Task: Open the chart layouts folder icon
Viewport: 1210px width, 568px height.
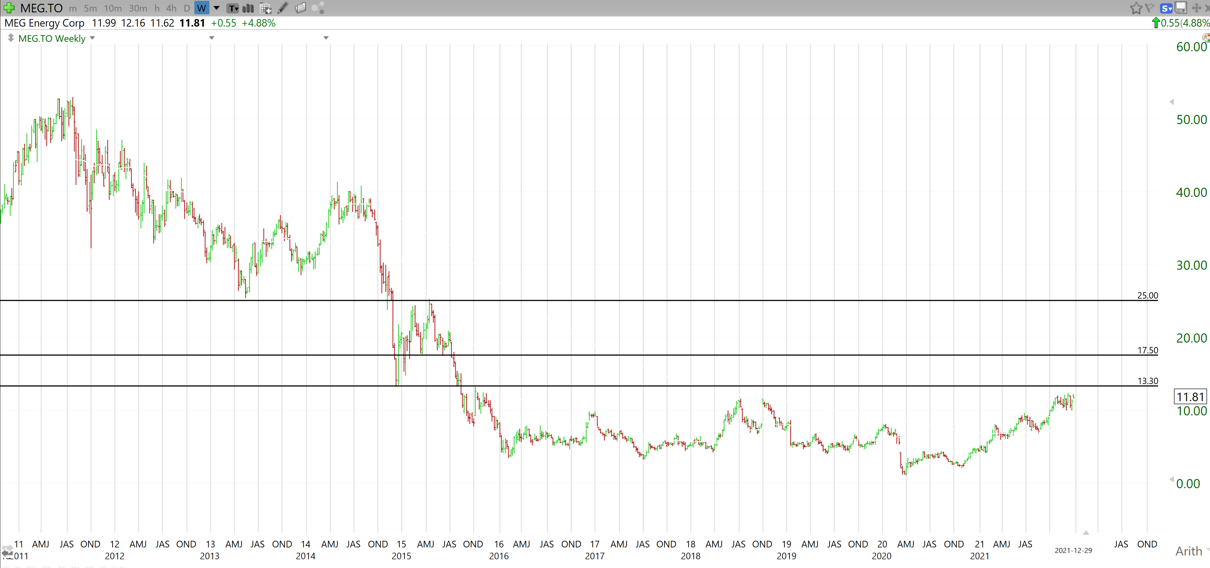Action: (301, 8)
